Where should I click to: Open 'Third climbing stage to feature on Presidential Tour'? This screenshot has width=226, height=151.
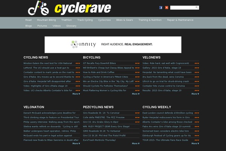pyautogui.click(x=51, y=117)
